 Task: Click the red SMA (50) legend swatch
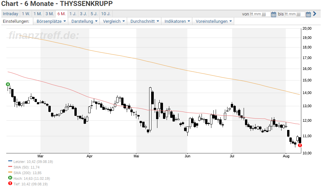(x=10, y=166)
